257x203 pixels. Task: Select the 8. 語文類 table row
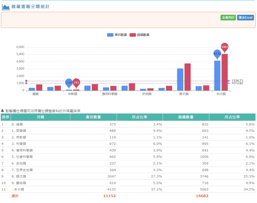pos(127,176)
